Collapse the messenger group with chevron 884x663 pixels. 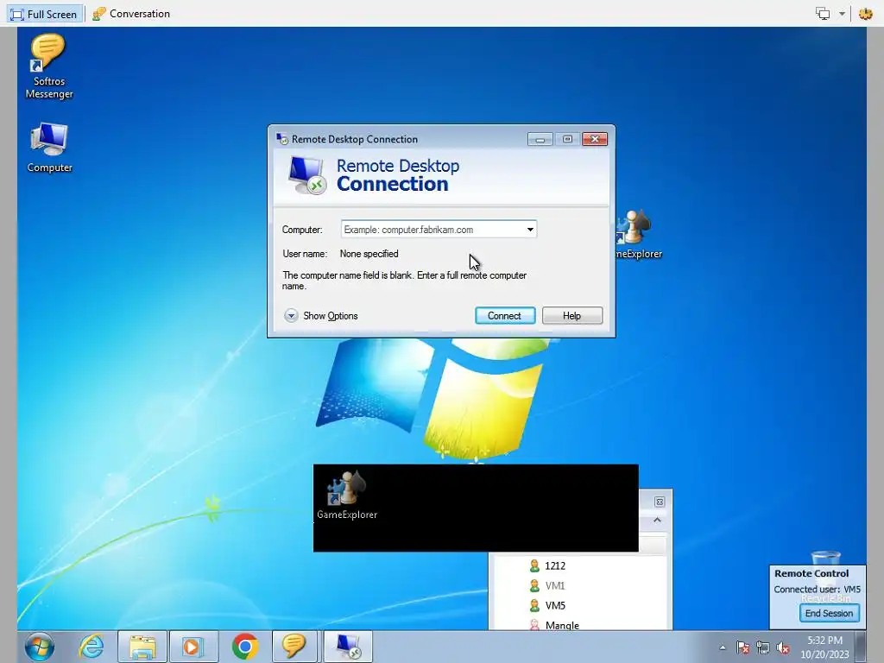[657, 521]
